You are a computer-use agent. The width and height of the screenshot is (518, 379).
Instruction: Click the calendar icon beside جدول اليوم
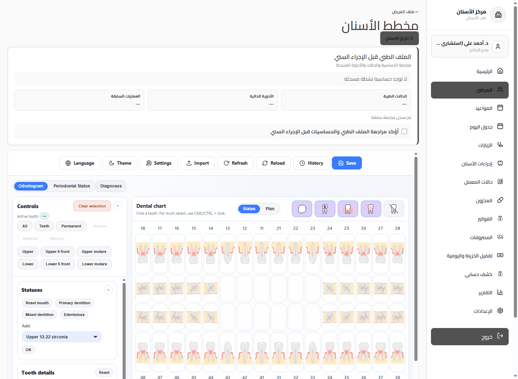pos(500,126)
